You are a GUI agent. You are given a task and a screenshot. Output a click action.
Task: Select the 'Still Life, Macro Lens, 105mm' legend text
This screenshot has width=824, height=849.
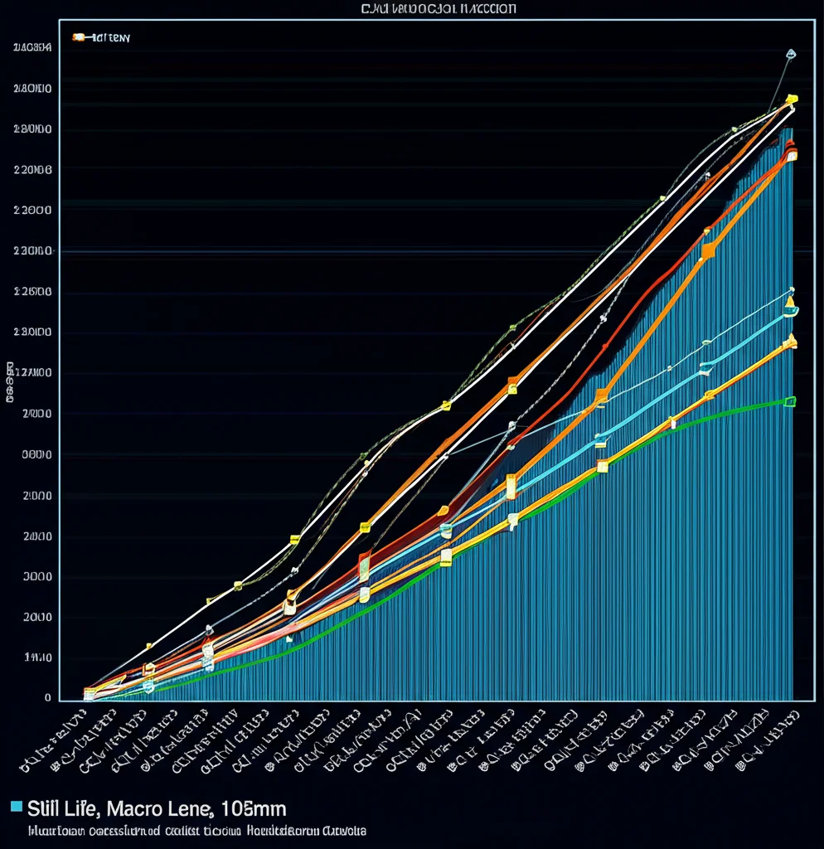157,808
